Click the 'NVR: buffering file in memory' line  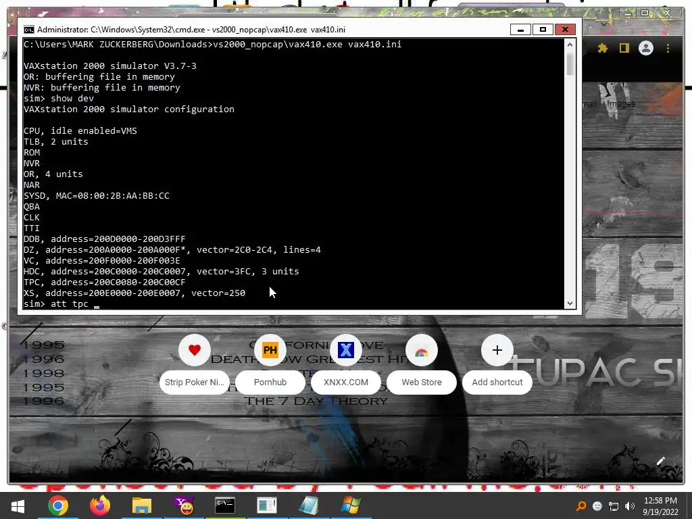[102, 87]
